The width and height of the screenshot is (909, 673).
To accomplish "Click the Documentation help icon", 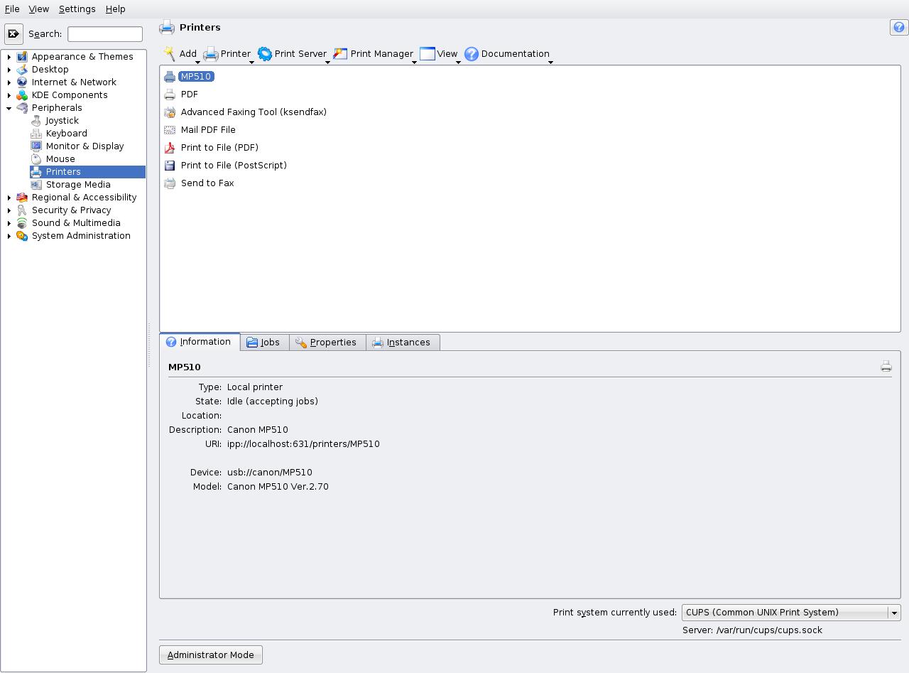I will click(x=472, y=54).
